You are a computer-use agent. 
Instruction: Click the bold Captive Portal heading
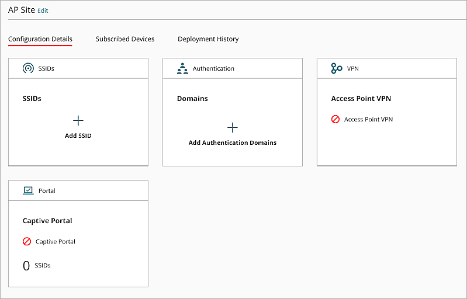coord(47,221)
